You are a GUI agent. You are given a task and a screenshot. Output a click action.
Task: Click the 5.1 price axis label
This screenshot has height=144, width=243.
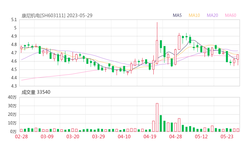[x=14, y=20]
